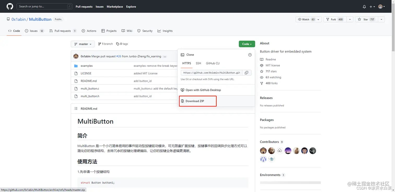Open the Packages heading link
The image size is (395, 192).
pos(267,120)
